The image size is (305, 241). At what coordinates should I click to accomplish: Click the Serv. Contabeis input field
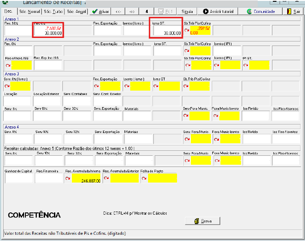pyautogui.click(x=77, y=101)
